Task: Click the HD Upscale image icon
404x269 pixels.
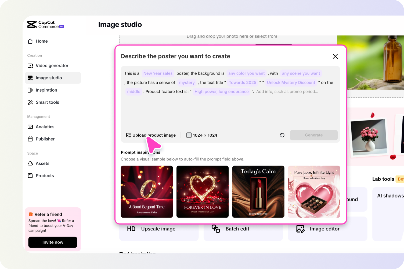Action: (x=131, y=229)
